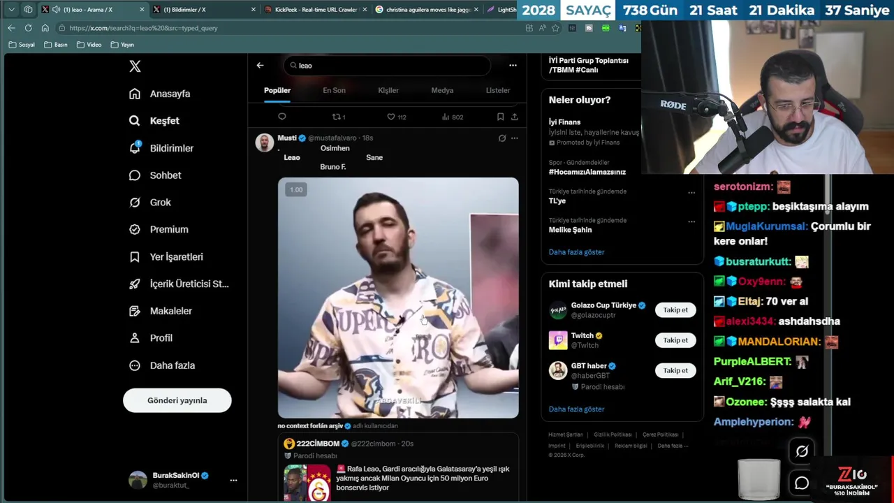The height and width of the screenshot is (503, 894).
Task: Follow the Twitch account
Action: (675, 340)
